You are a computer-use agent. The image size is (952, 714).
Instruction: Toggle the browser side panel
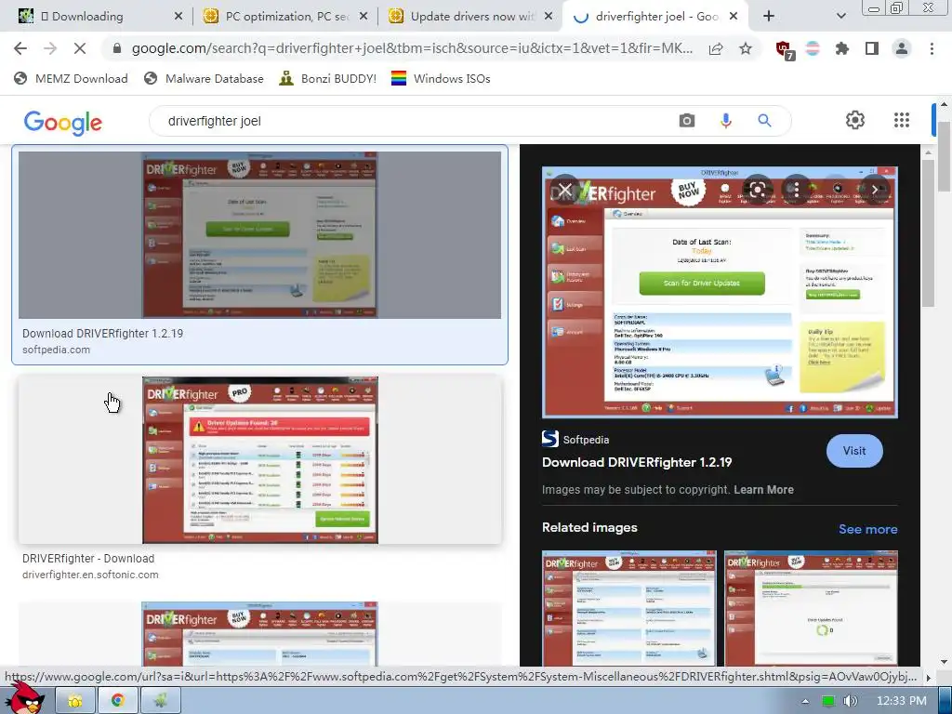click(872, 48)
